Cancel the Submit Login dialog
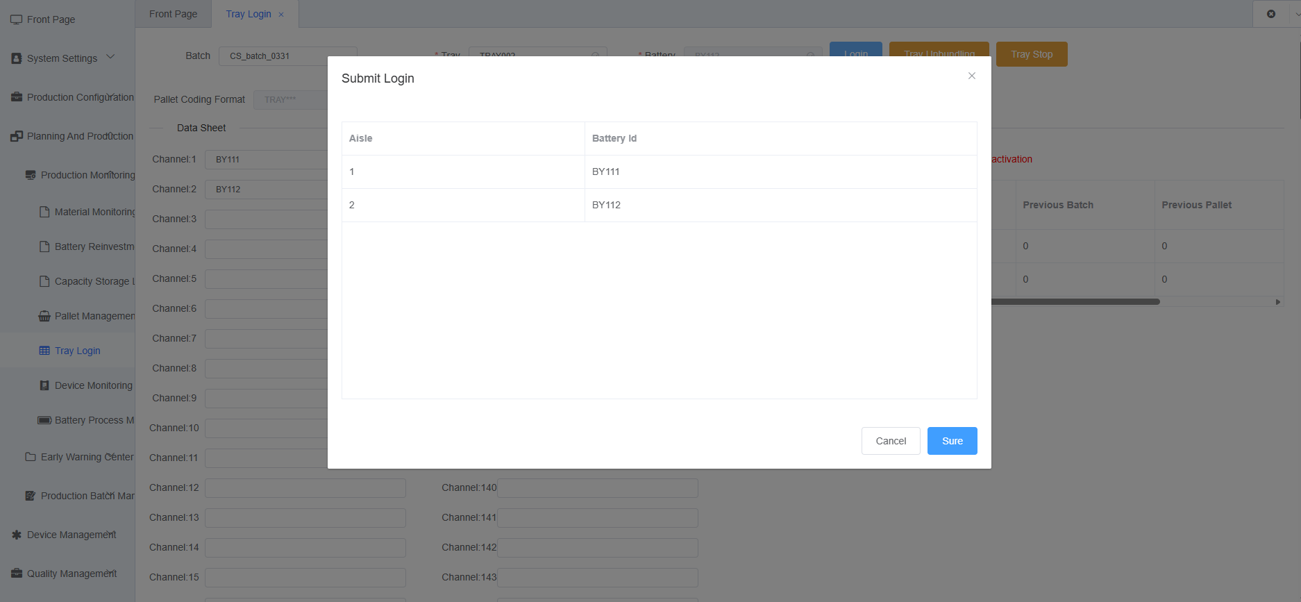Image resolution: width=1301 pixels, height=602 pixels. [x=891, y=441]
